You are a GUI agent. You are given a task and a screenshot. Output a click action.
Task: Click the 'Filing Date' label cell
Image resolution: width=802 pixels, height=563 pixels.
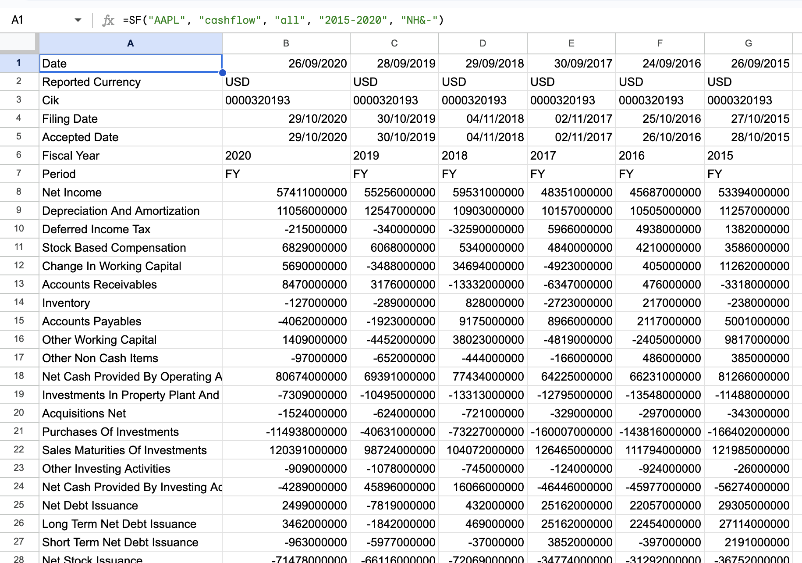[x=131, y=119]
